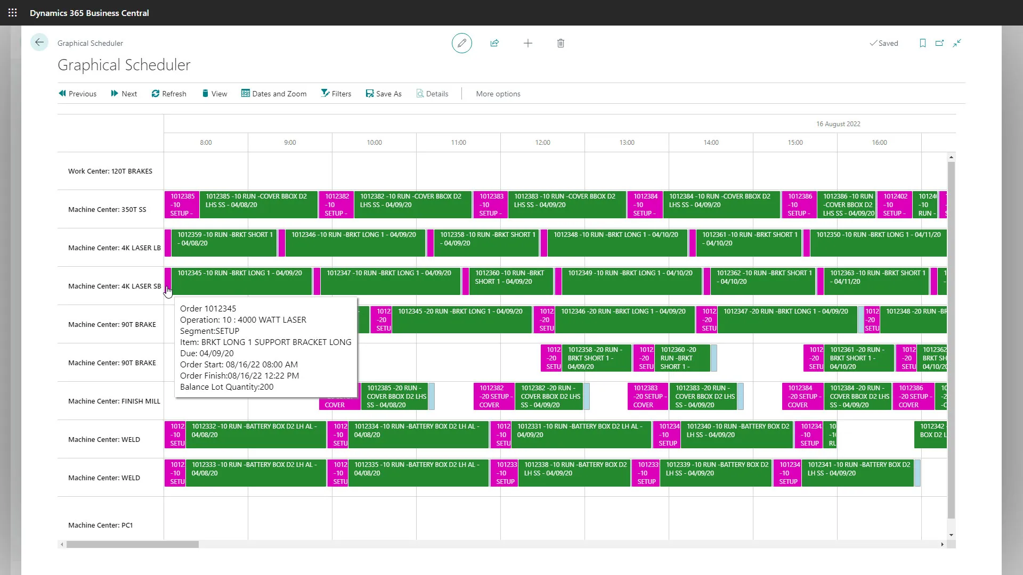Create a new record with the plus icon

(527, 43)
